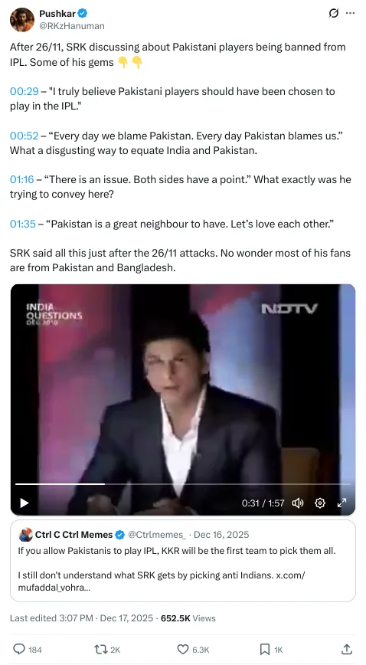
Task: Like the post with heart icon
Action: [192, 650]
